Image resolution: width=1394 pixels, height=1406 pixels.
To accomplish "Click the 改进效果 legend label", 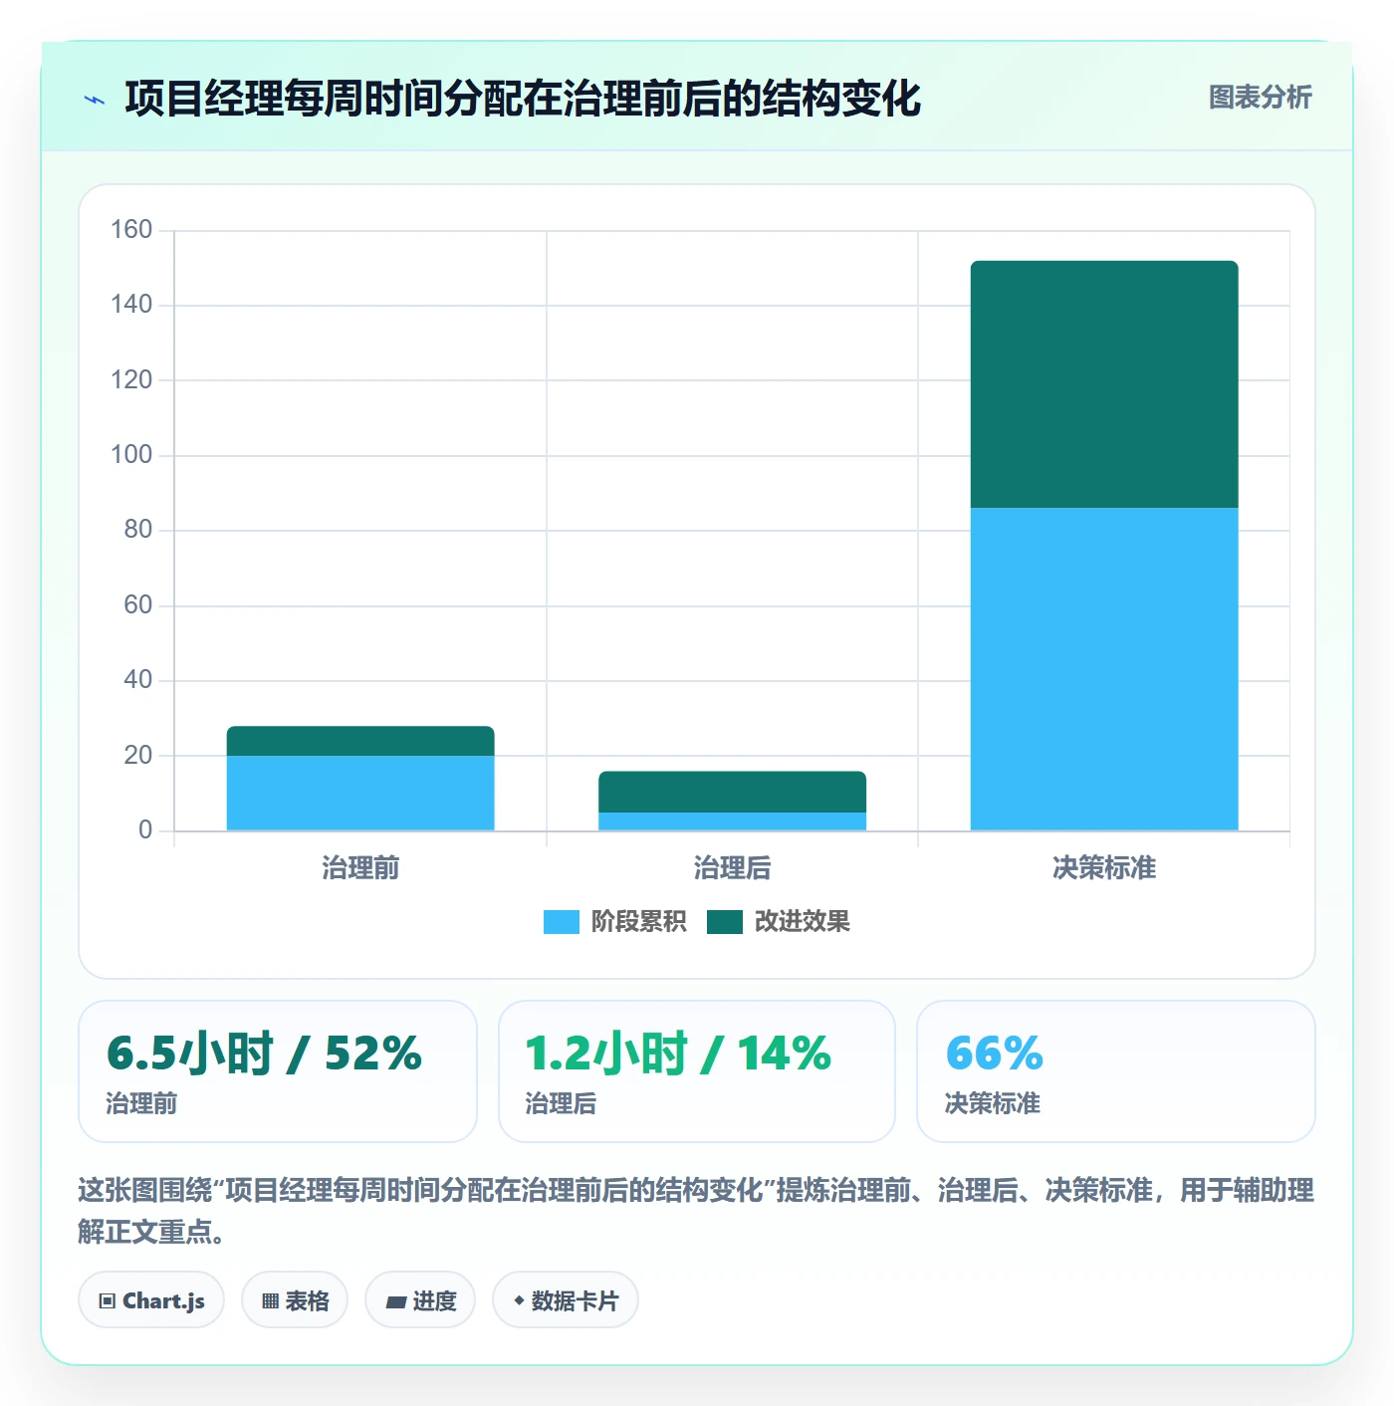I will [802, 922].
